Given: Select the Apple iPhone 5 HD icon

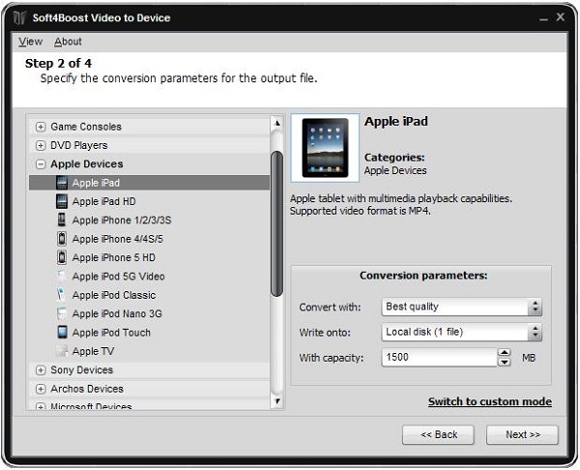Looking at the screenshot, I should coord(63,257).
